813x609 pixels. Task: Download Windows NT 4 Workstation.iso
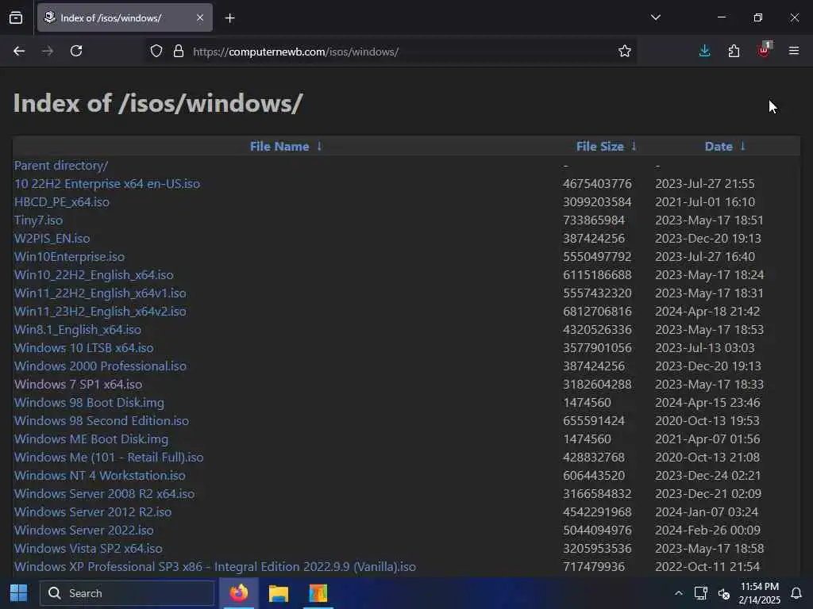click(x=99, y=476)
